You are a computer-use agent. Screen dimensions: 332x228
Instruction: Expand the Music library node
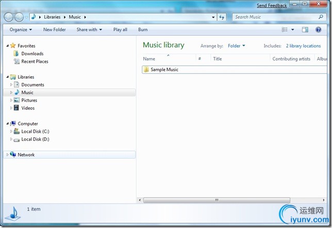11,93
